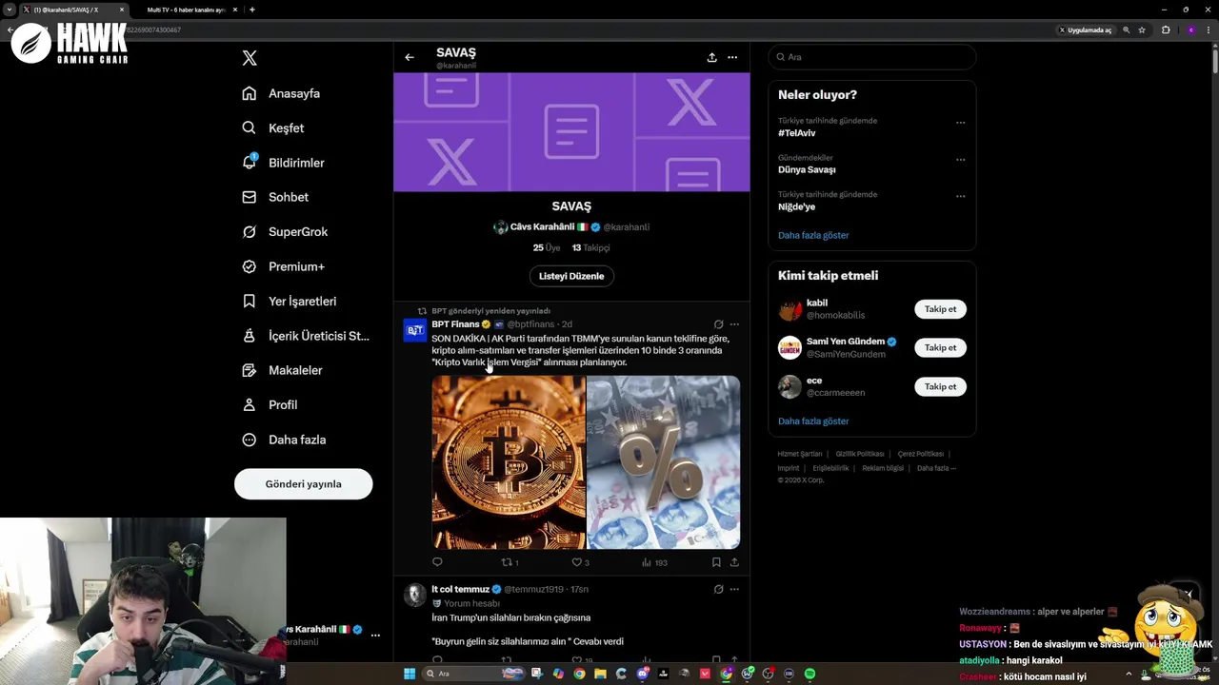
Task: Repost the BPT Finans post
Action: pyautogui.click(x=510, y=562)
